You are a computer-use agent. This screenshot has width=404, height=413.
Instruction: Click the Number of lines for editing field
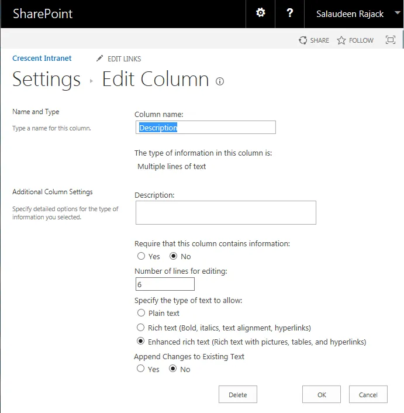click(x=164, y=284)
